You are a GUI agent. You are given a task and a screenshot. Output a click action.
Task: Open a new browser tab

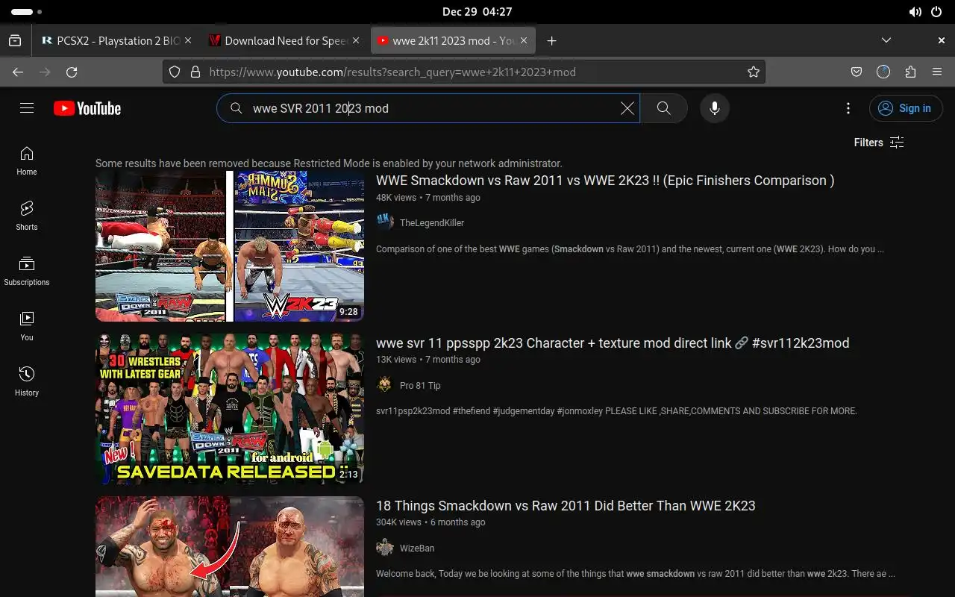coord(551,41)
